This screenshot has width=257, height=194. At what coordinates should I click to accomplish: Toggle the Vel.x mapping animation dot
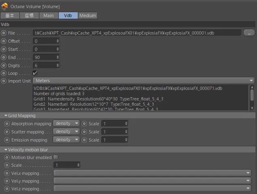pyautogui.click(x=7, y=173)
